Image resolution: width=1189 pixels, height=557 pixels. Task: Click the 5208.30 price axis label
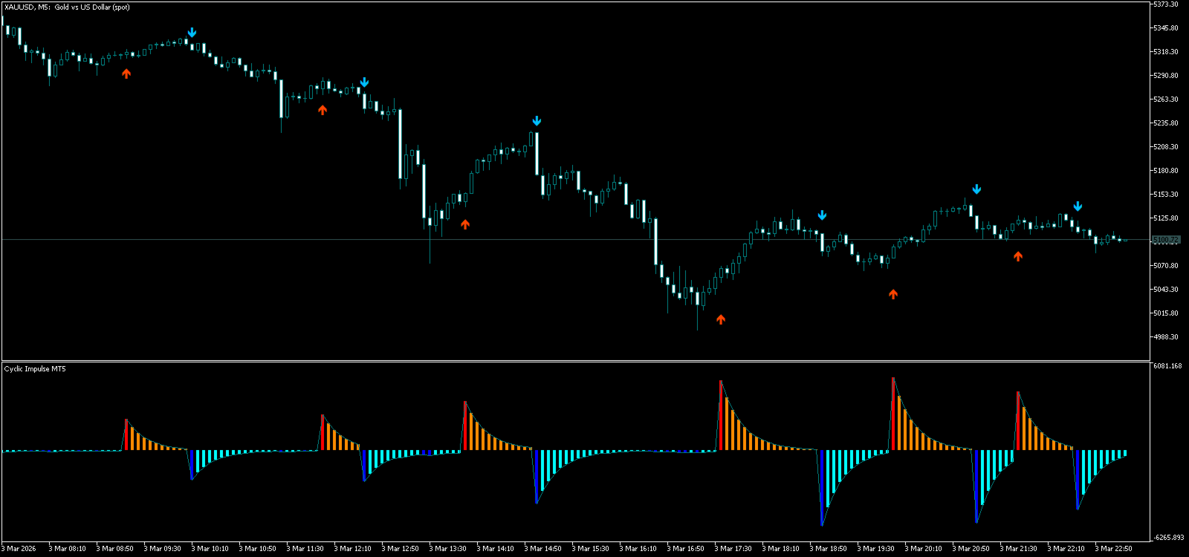pos(1165,147)
